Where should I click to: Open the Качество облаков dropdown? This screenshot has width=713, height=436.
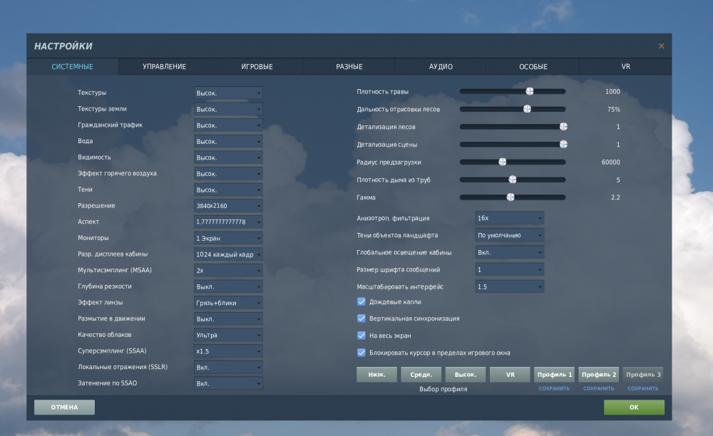pos(228,335)
